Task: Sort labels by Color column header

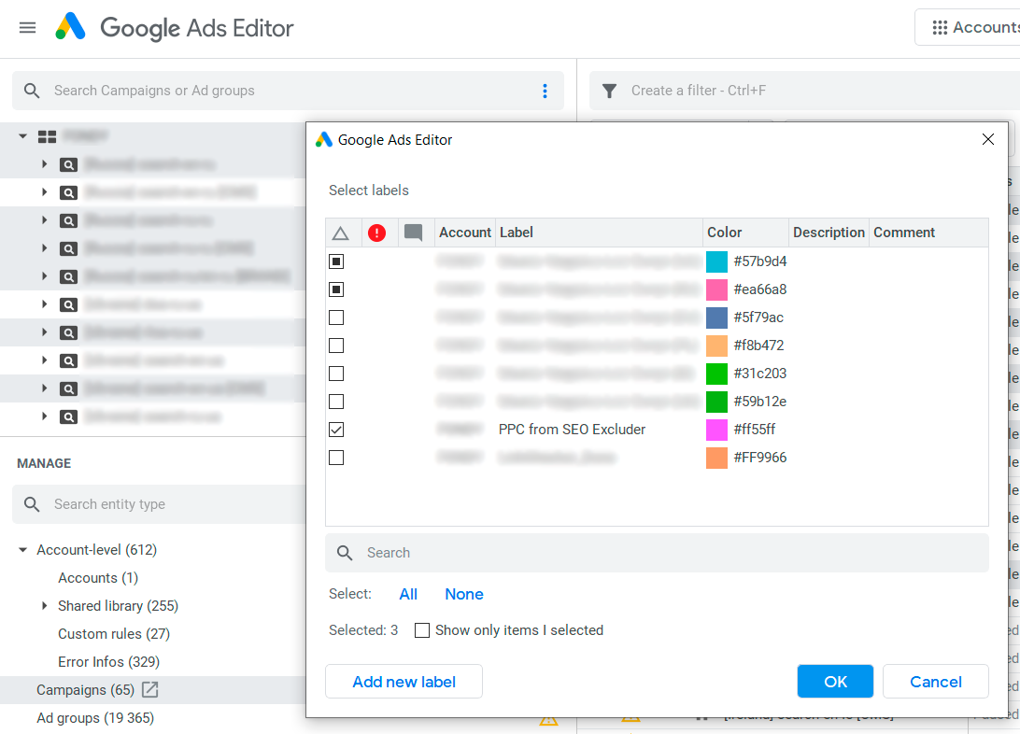Action: pos(745,233)
